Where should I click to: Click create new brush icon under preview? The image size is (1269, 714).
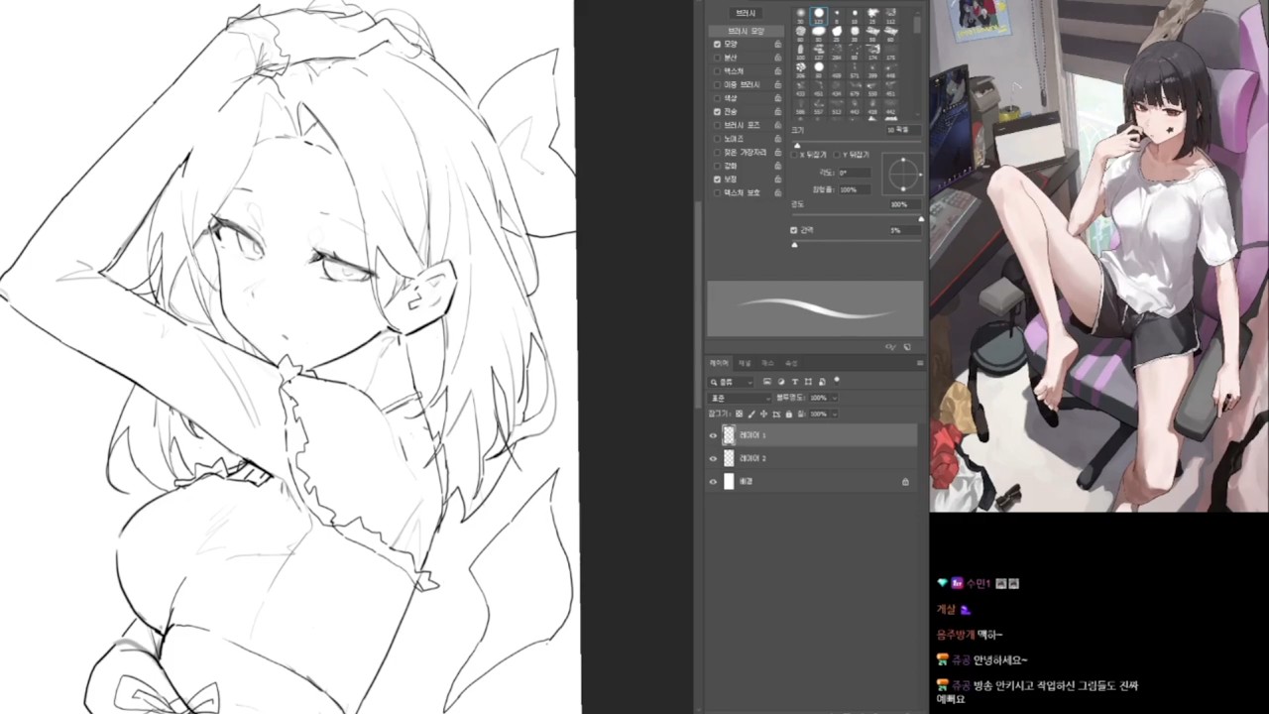pyautogui.click(x=907, y=347)
